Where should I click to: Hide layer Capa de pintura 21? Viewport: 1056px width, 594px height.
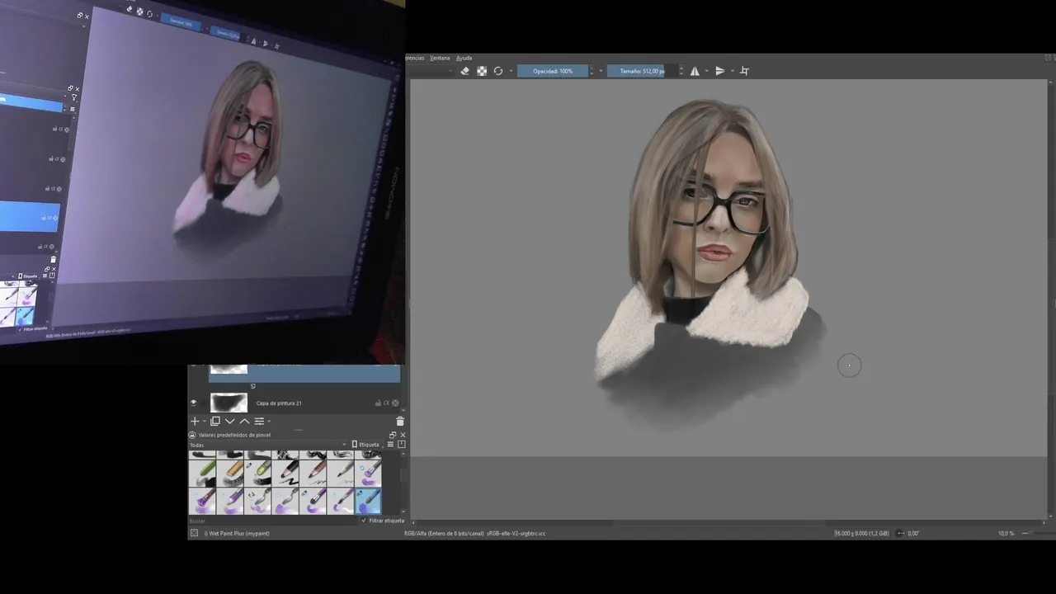[x=194, y=403]
